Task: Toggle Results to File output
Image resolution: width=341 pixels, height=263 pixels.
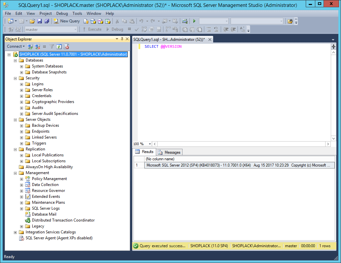Action: click(199, 29)
